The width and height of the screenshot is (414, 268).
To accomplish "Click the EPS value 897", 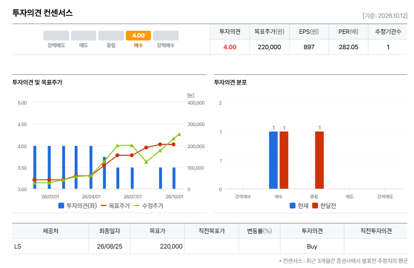I will 309,47.
